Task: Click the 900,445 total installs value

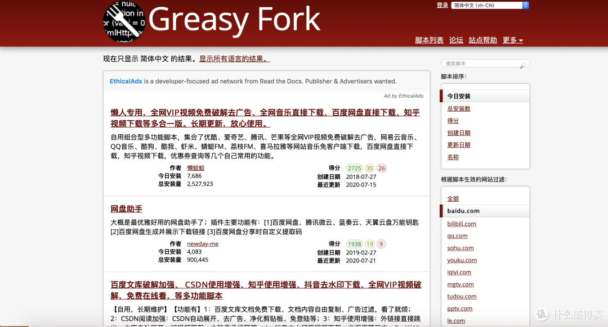Action: (198, 260)
